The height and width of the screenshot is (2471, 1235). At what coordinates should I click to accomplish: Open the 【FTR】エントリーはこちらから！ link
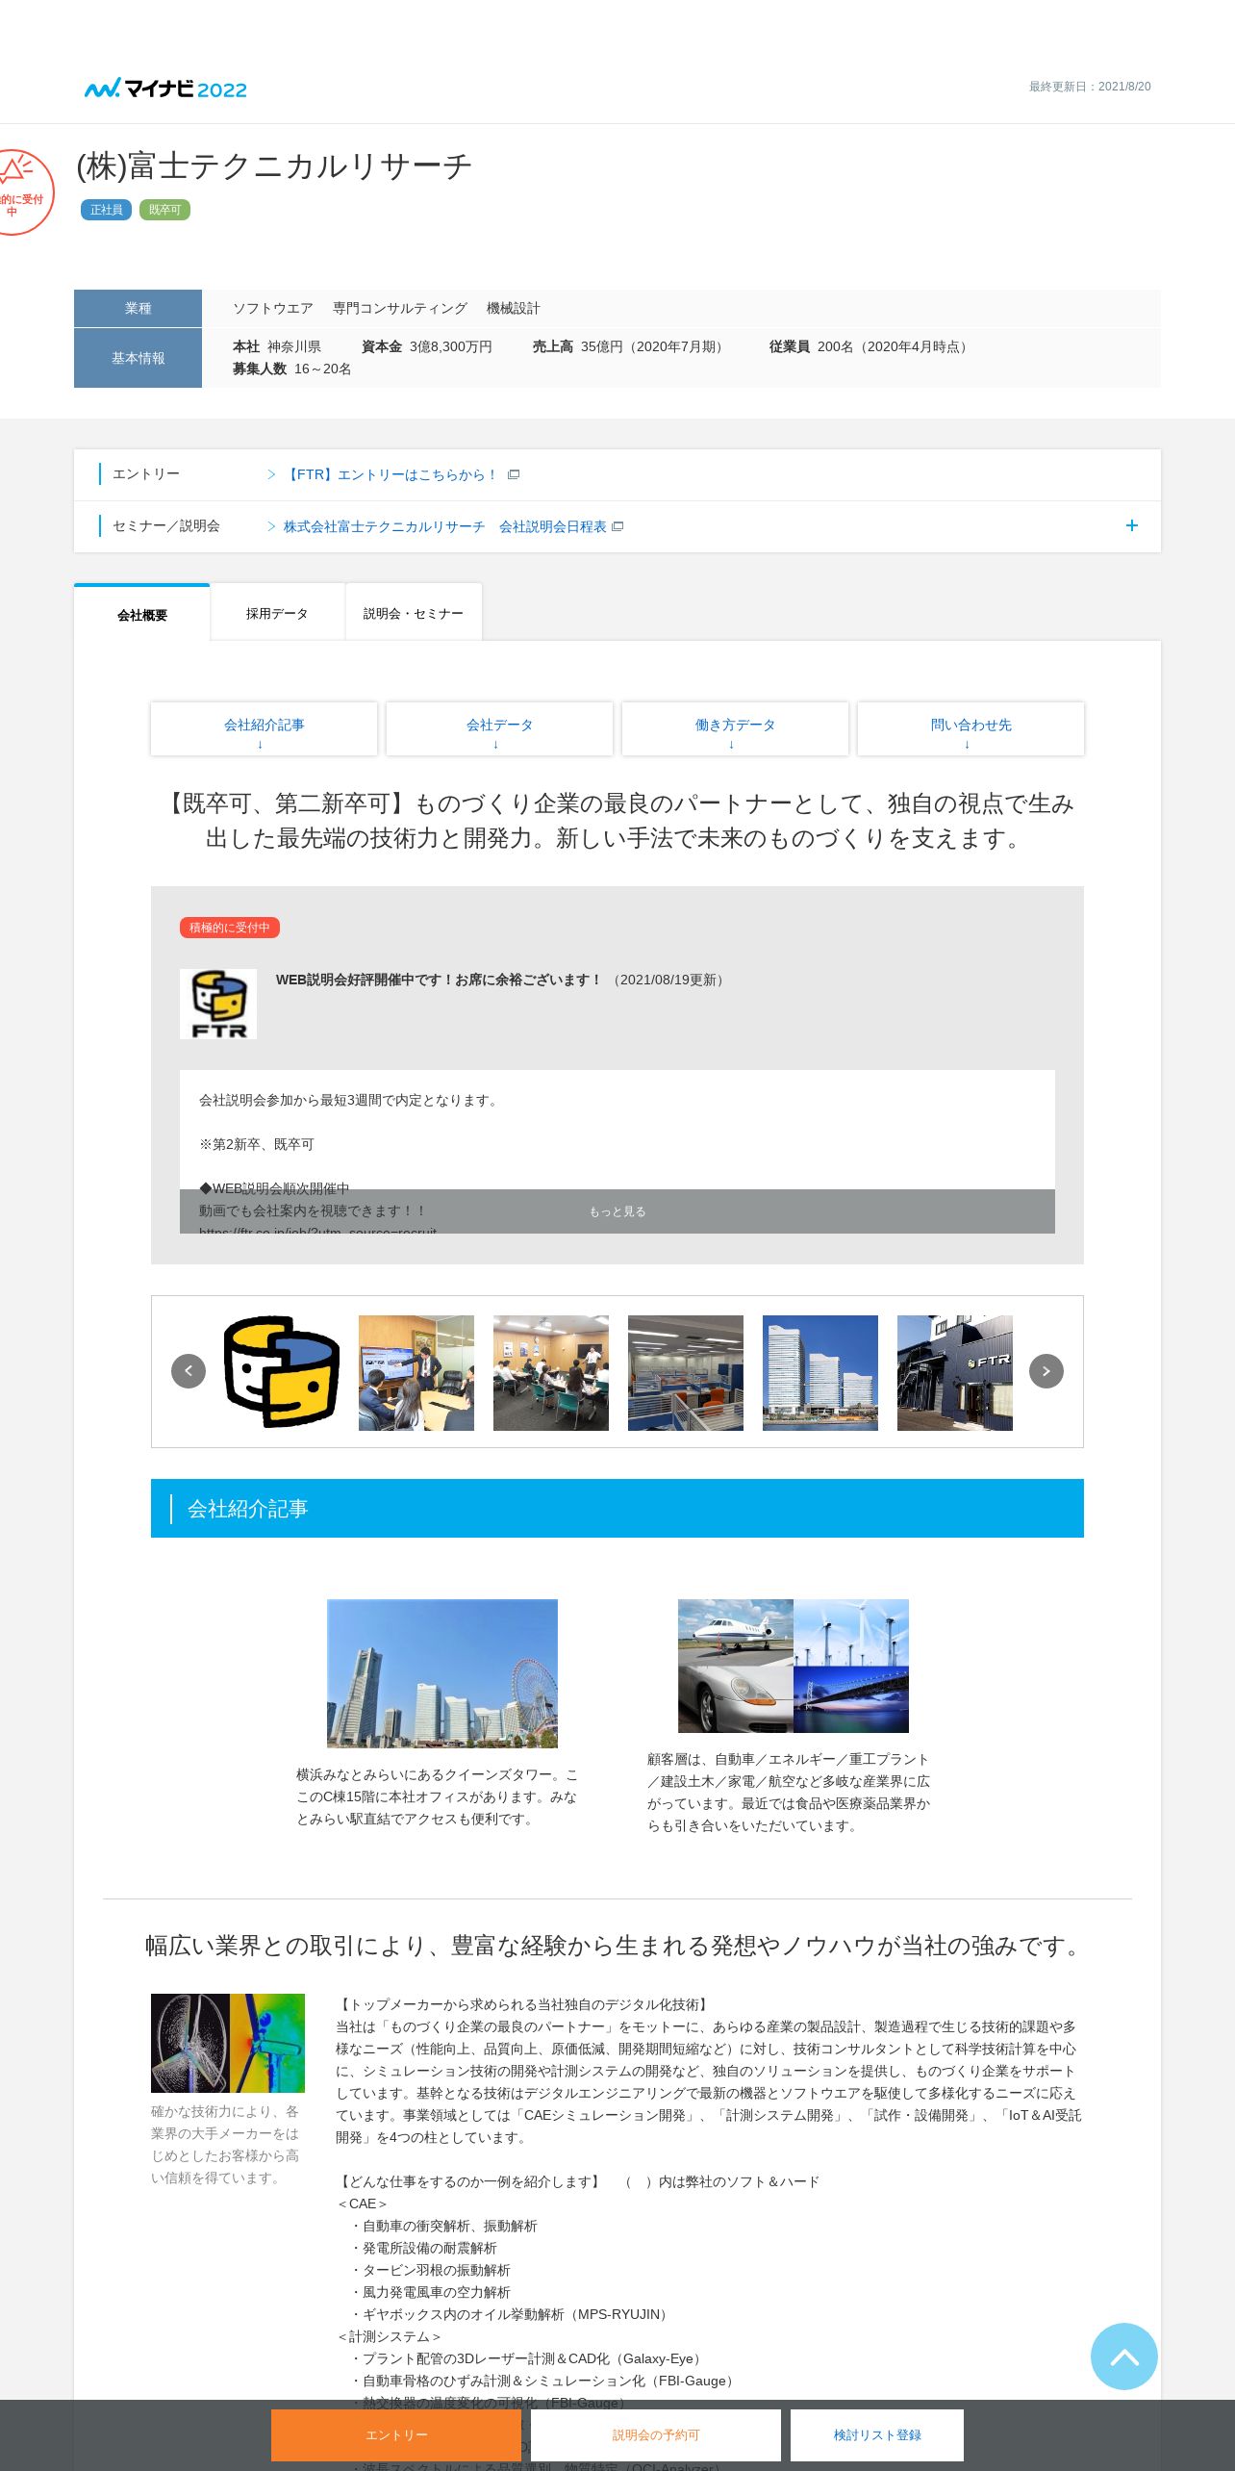point(391,474)
